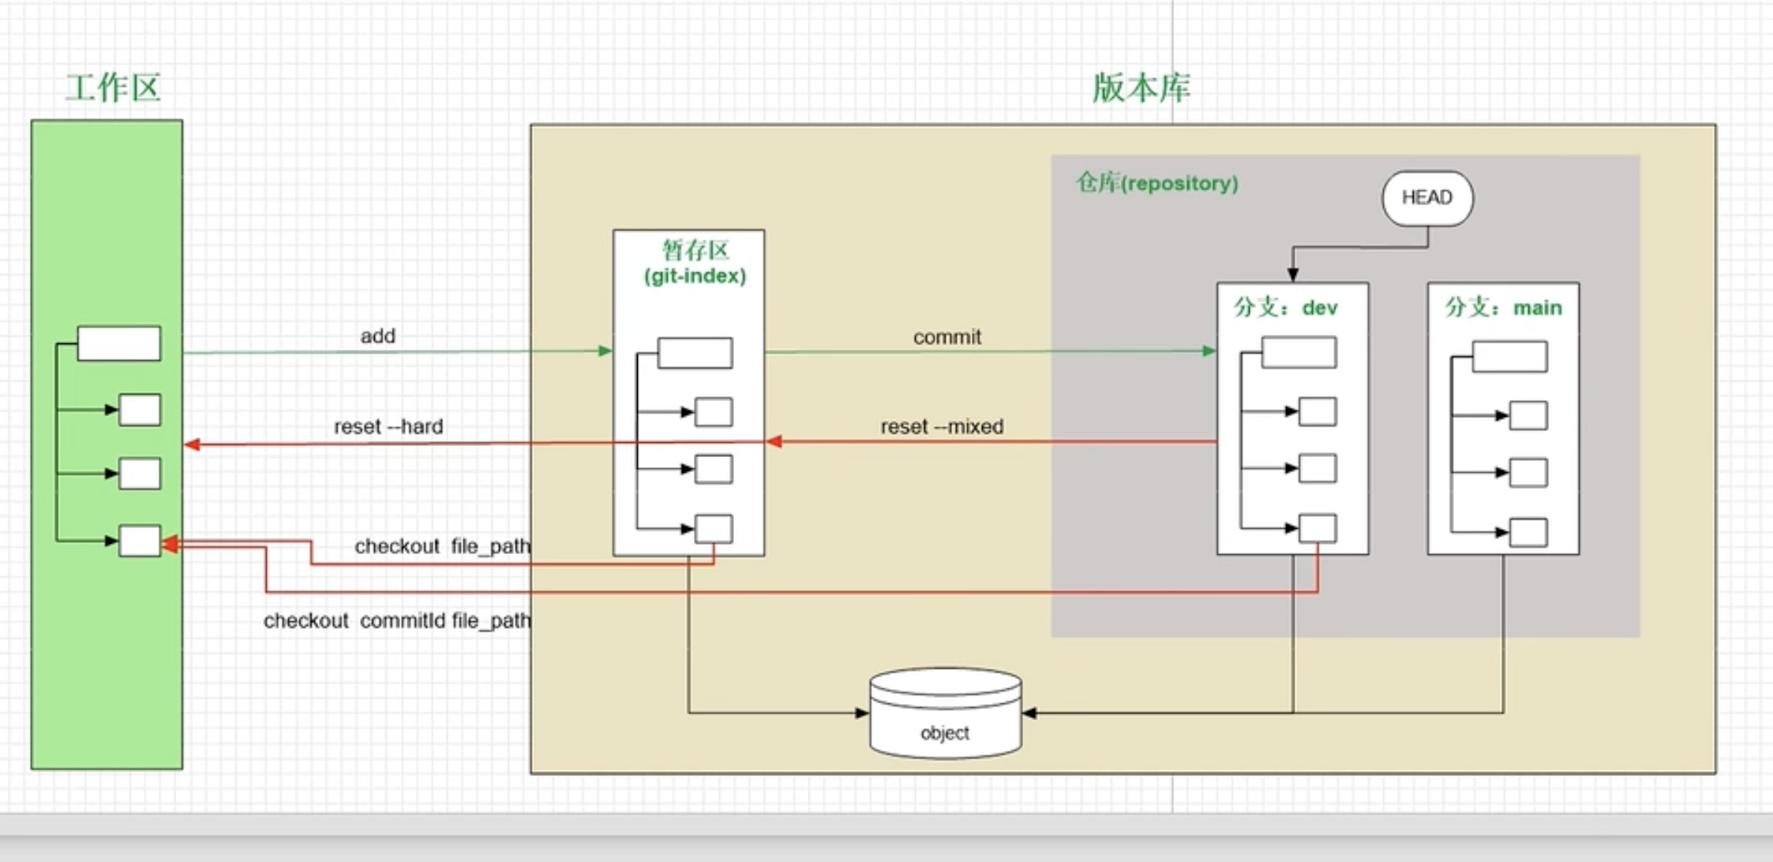The width and height of the screenshot is (1773, 862).
Task: Click the object database cylinder
Action: [944, 714]
